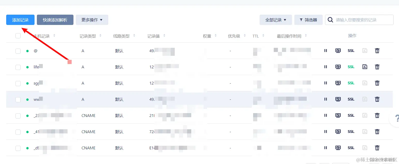
Task: Pause the life record
Action: point(326,67)
